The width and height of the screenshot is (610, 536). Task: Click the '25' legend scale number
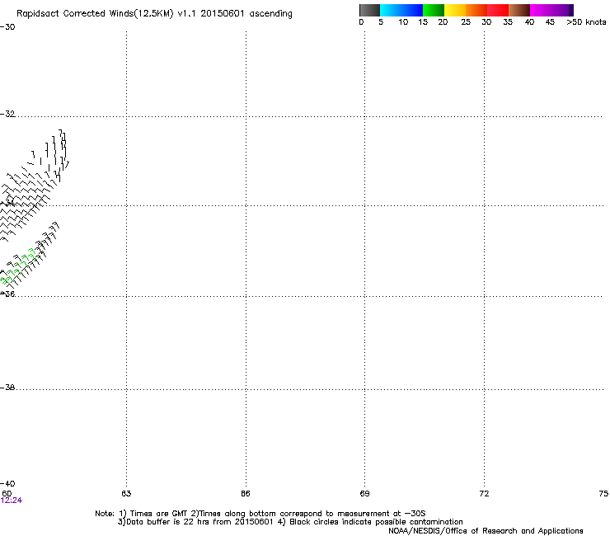(466, 22)
